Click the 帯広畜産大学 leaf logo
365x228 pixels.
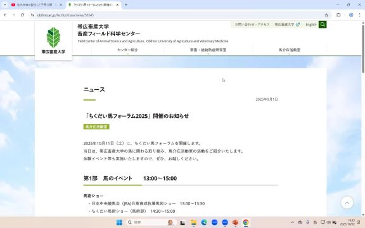pyautogui.click(x=53, y=40)
